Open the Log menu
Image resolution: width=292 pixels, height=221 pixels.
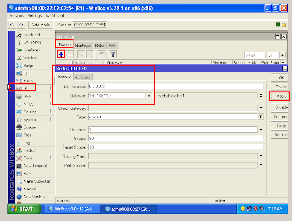tap(26, 143)
